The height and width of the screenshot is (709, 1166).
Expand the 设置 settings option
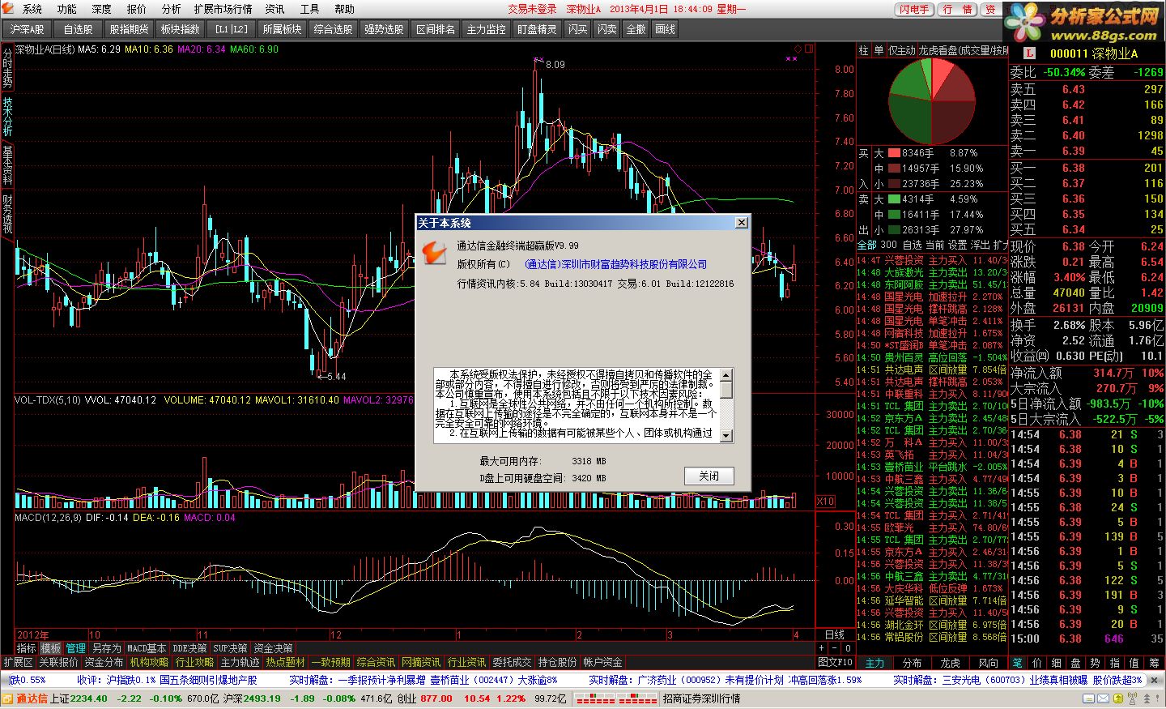957,245
